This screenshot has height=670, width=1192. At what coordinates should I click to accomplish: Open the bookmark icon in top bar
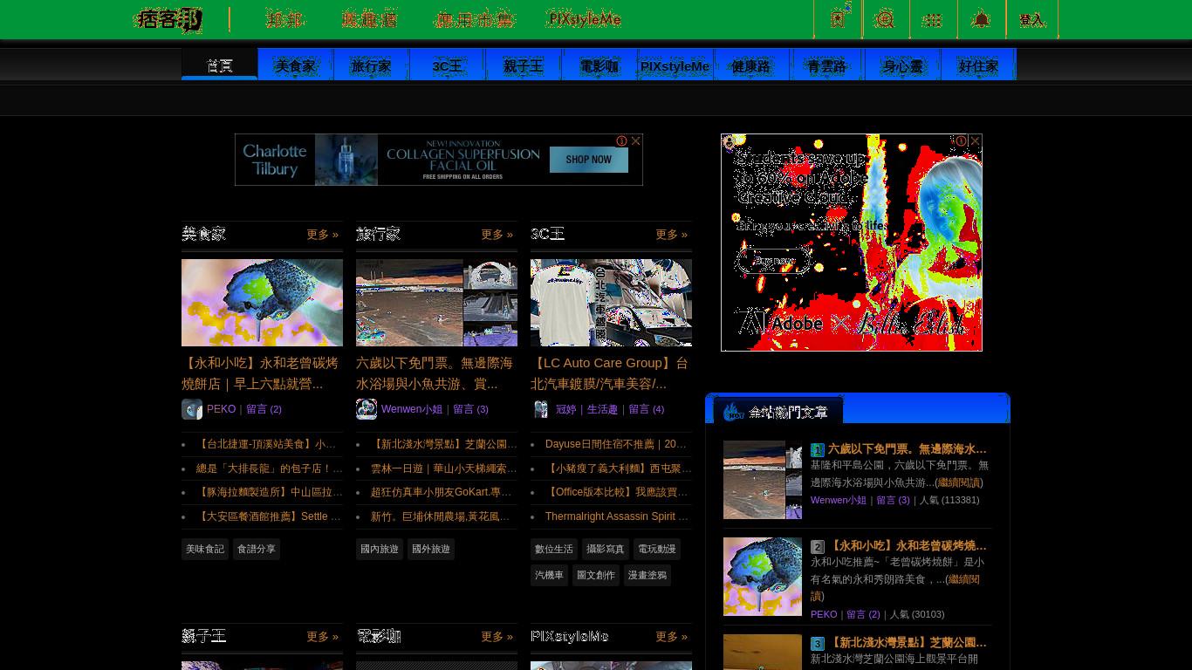tap(838, 19)
